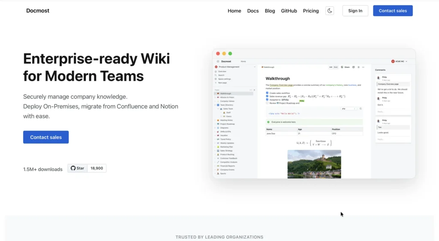Click Reply field under Got it comment
The width and height of the screenshot is (439, 241).
coord(393,111)
